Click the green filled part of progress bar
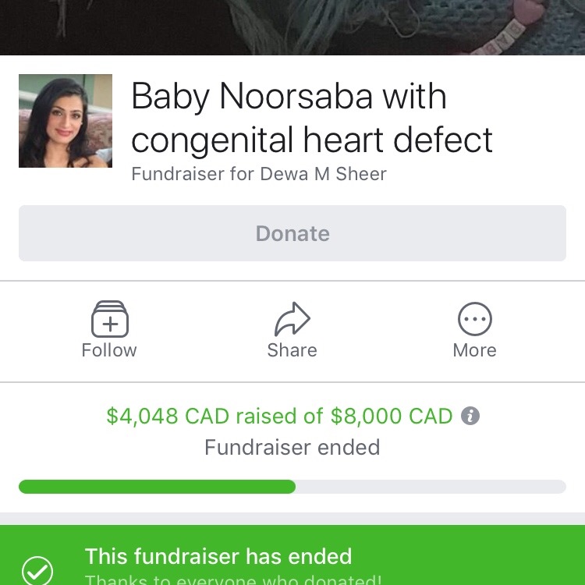 (x=156, y=487)
